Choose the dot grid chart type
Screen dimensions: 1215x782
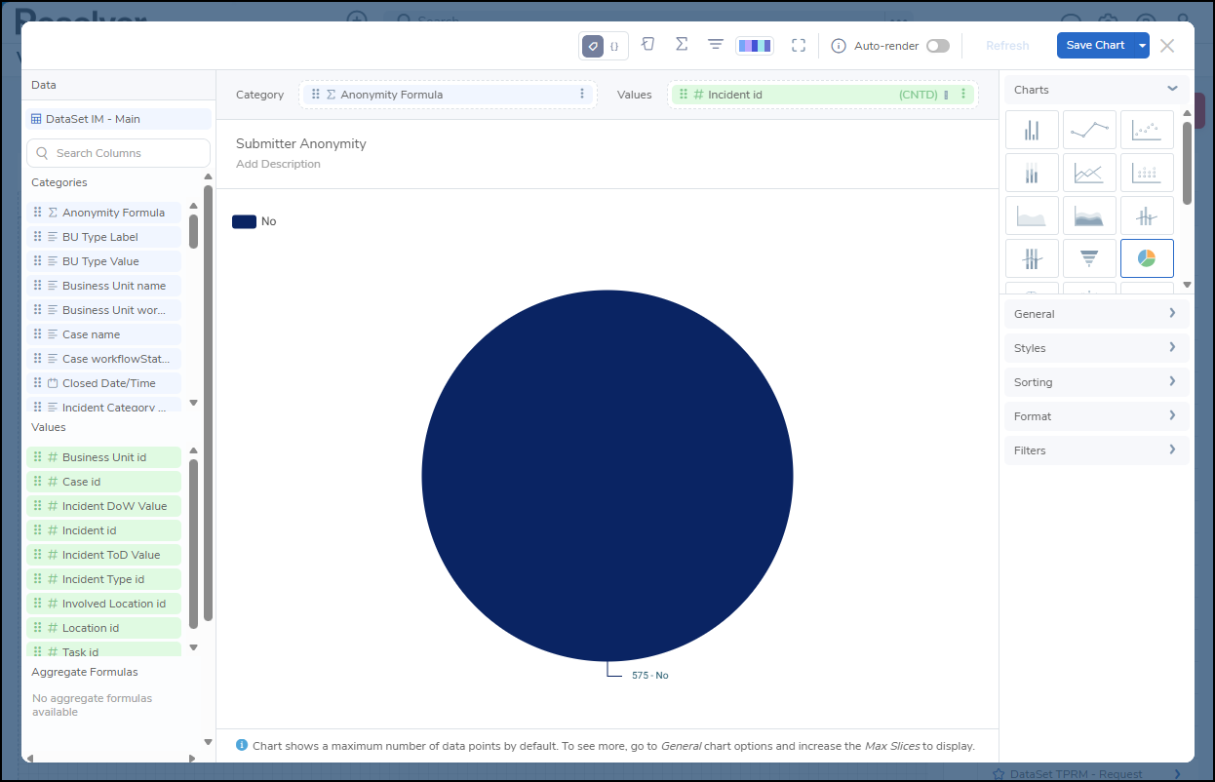point(1147,173)
